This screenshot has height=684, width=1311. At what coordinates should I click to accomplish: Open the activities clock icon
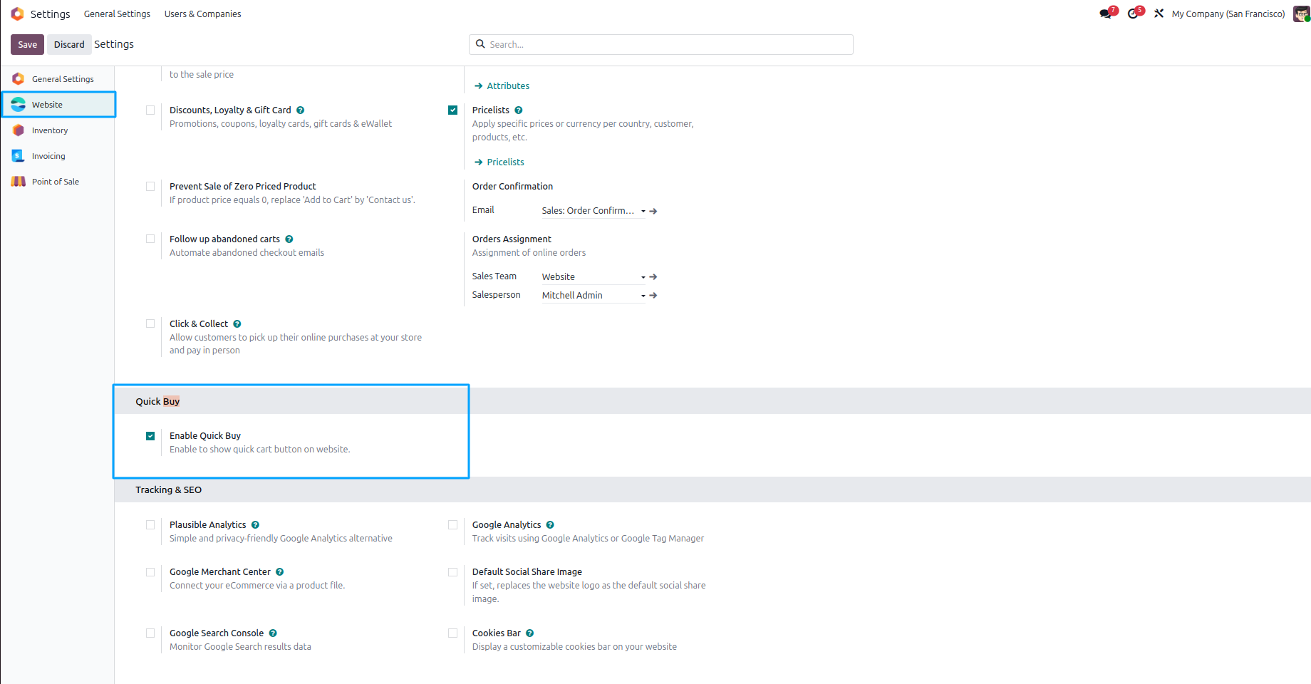pos(1133,14)
